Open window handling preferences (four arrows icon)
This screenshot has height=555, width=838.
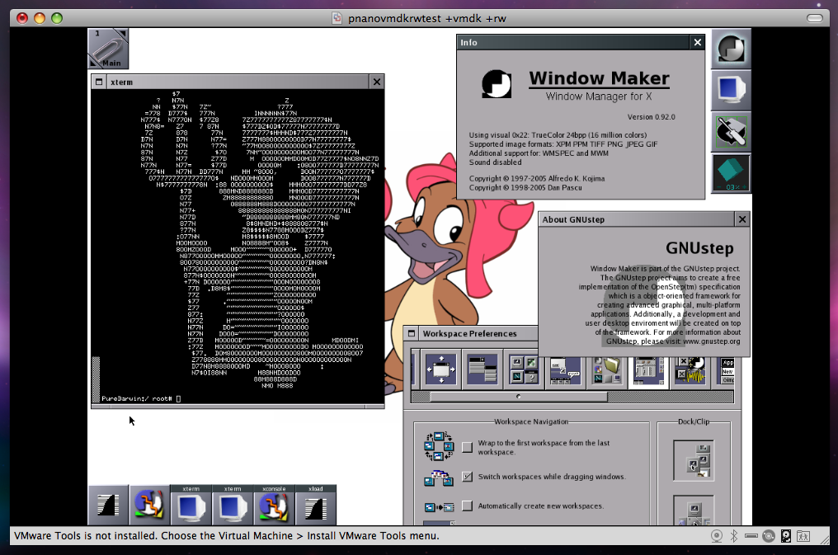tap(441, 369)
